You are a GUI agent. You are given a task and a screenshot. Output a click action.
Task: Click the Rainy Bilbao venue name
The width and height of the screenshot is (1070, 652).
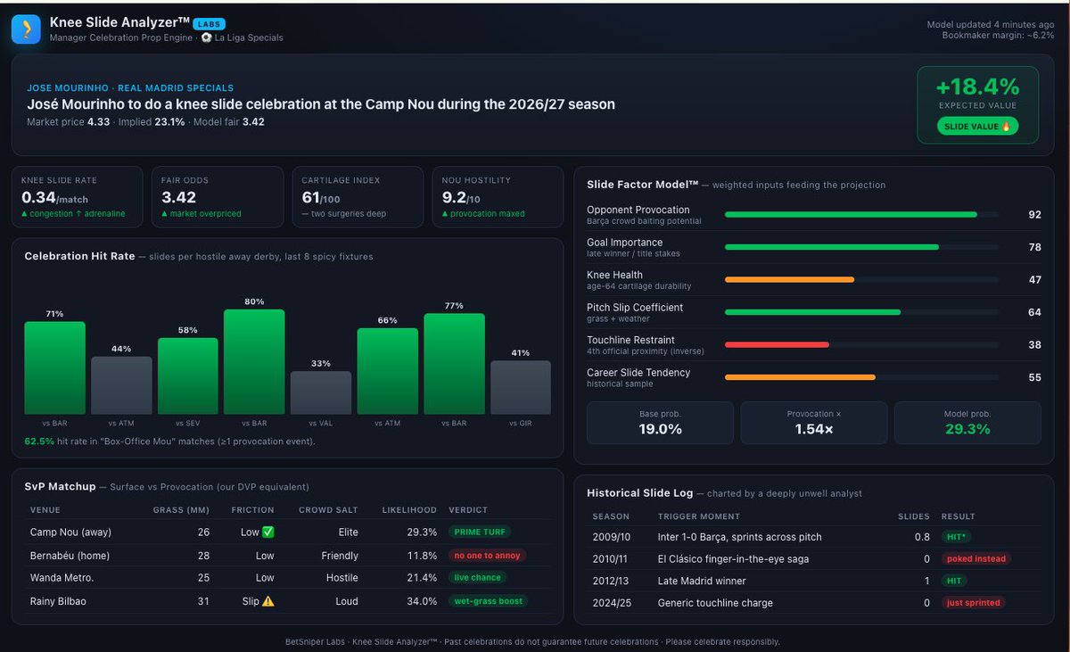coord(59,601)
